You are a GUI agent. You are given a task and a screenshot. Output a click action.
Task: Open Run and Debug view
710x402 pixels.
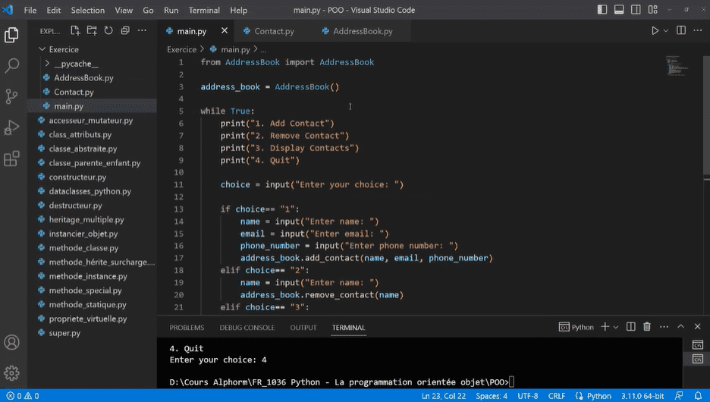[12, 127]
